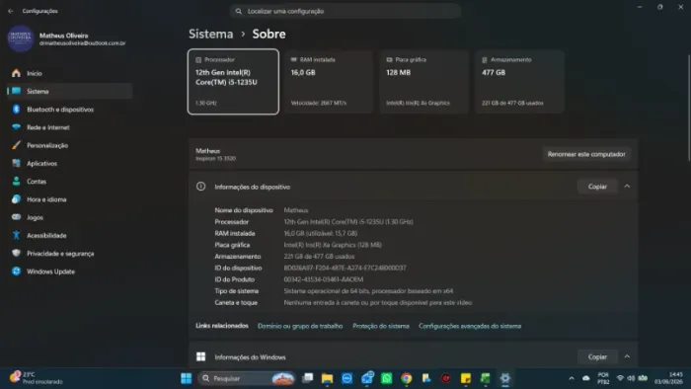Image resolution: width=691 pixels, height=389 pixels.
Task: Click the Settings gear taskbar icon
Action: [x=505, y=378]
